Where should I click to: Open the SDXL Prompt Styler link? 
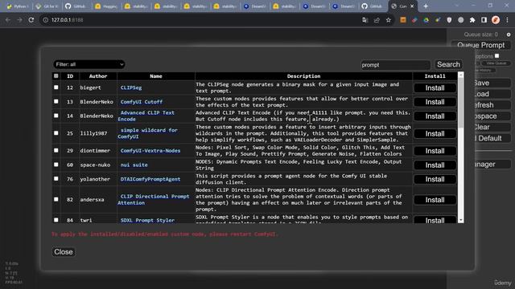tap(147, 220)
